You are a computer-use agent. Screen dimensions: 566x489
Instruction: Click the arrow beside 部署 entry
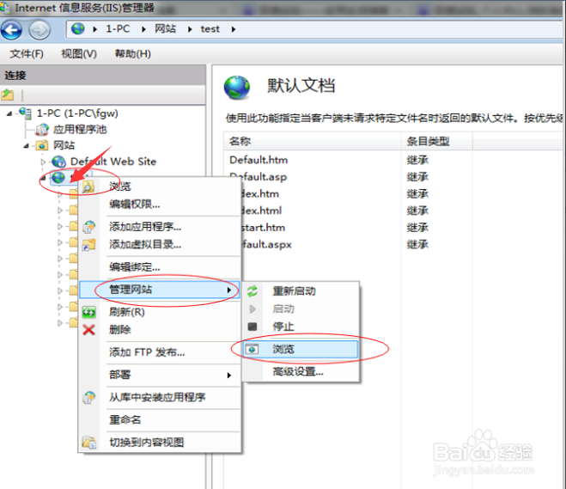[228, 376]
